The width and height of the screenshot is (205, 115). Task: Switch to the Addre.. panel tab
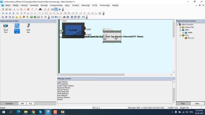197,103
